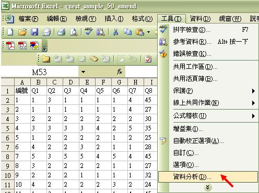Choose 自動校正選項(A) autocorrect options item
Image resolution: width=259 pixels, height=193 pixels.
[208, 141]
